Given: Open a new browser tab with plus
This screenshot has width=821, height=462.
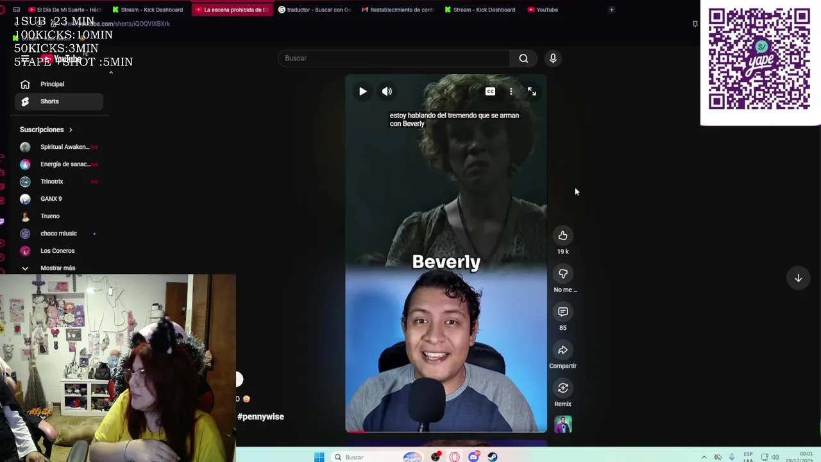Looking at the screenshot, I should click(x=611, y=10).
